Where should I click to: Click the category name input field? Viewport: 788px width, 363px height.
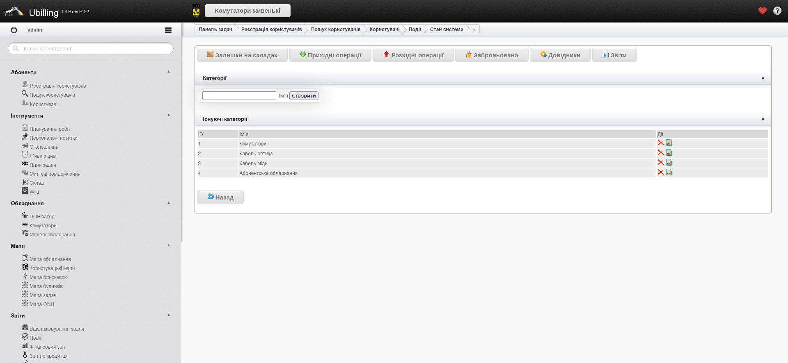239,96
